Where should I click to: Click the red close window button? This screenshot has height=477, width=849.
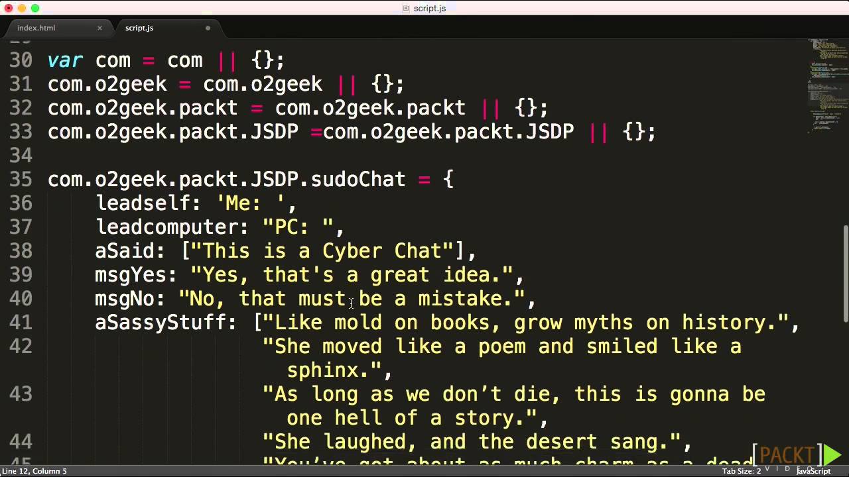pos(9,8)
